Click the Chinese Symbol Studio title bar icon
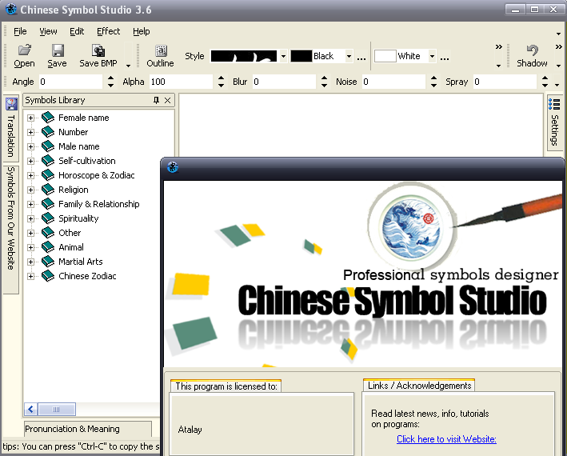The height and width of the screenshot is (456, 567). (x=11, y=9)
